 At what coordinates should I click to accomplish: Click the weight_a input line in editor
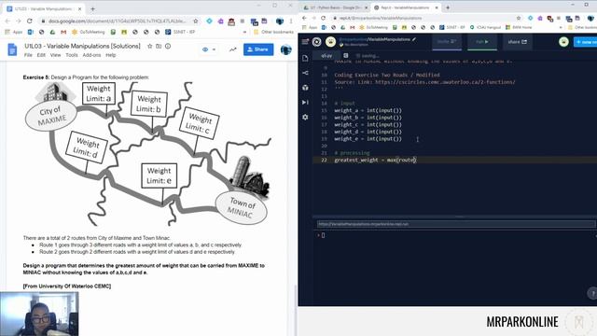pos(368,110)
